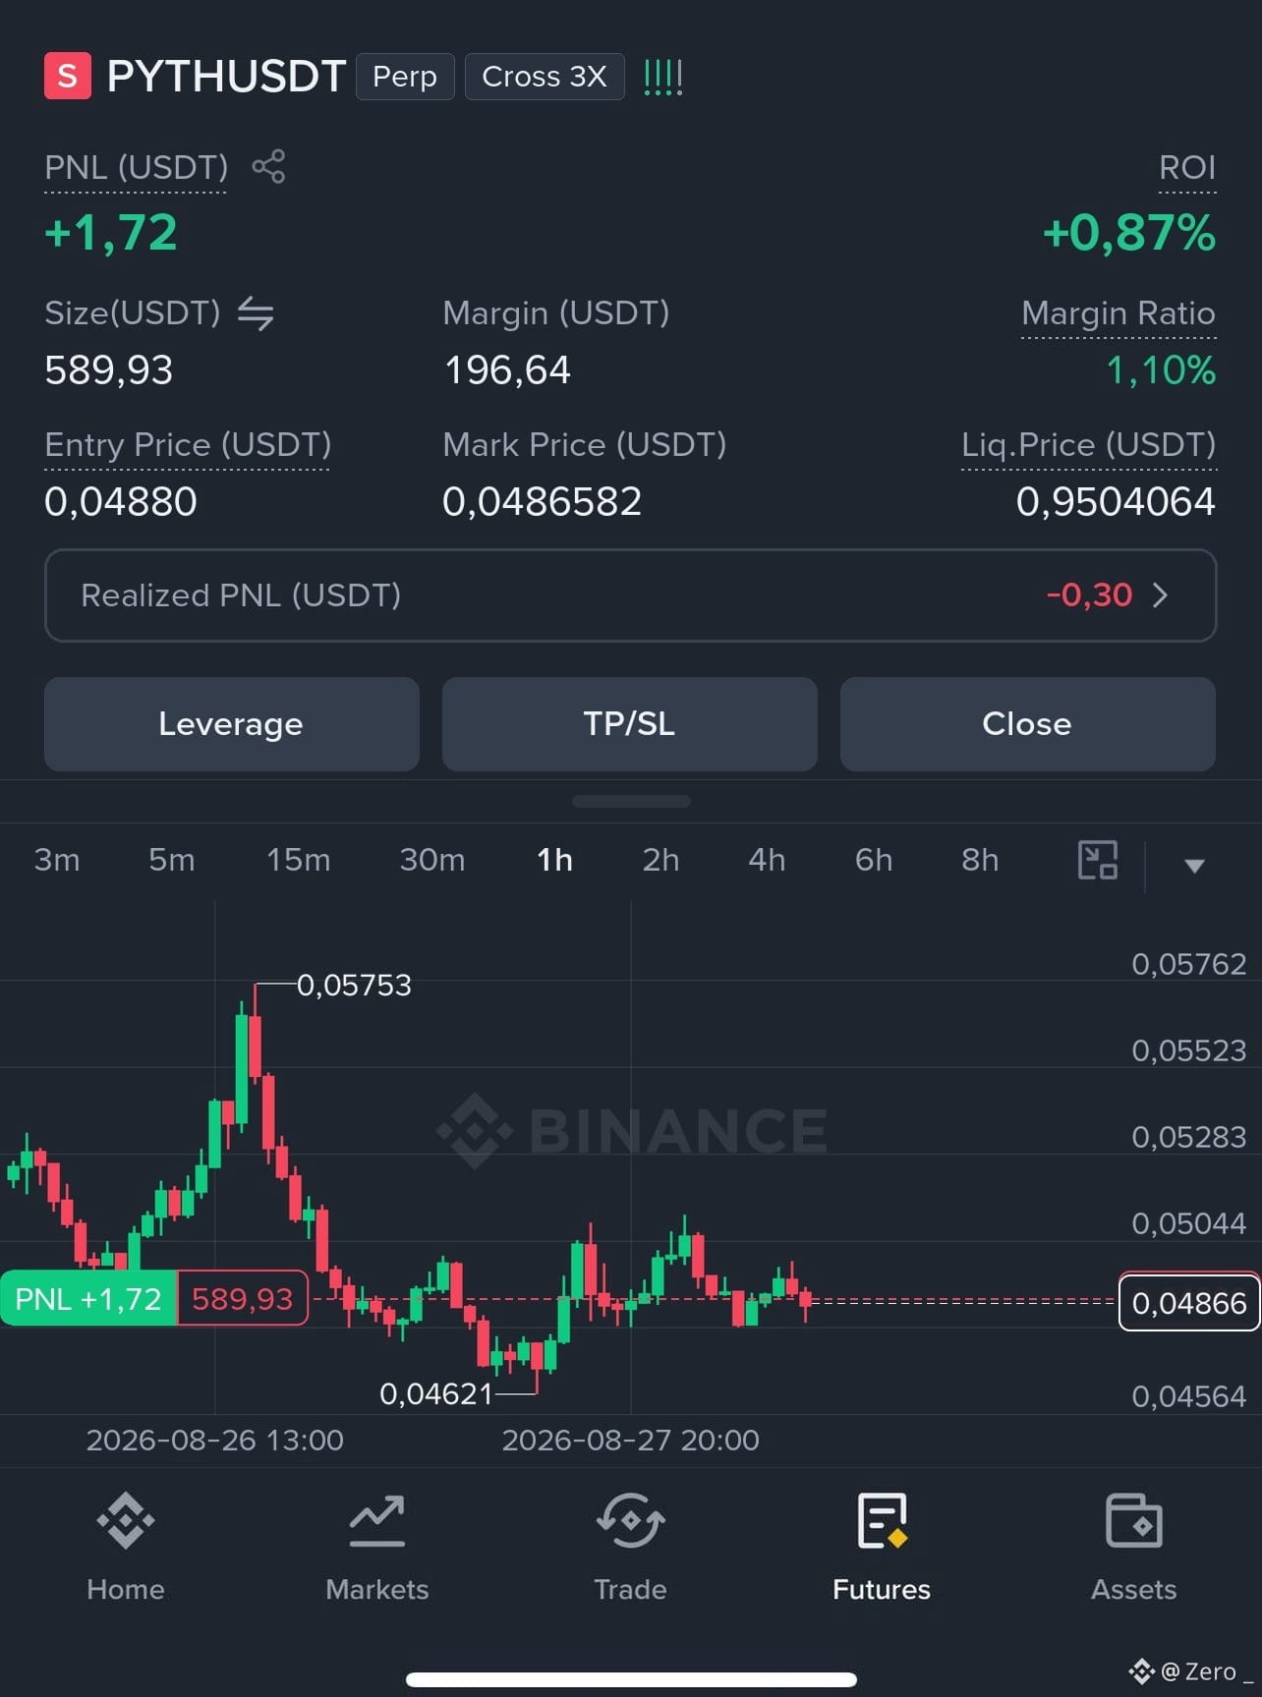The image size is (1262, 1697).
Task: Open more chart intervals dropdown arrow
Action: click(1194, 866)
